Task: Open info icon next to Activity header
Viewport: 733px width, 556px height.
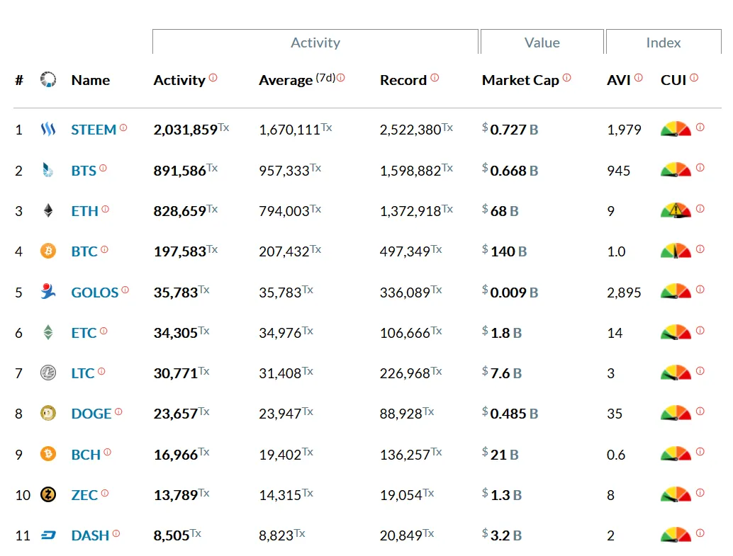Action: click(x=213, y=78)
